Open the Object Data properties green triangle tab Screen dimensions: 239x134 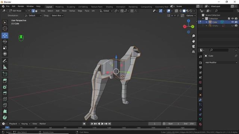point(201,119)
